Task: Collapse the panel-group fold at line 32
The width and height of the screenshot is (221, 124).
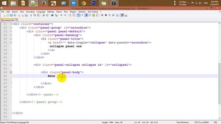Action: pos(11,28)
